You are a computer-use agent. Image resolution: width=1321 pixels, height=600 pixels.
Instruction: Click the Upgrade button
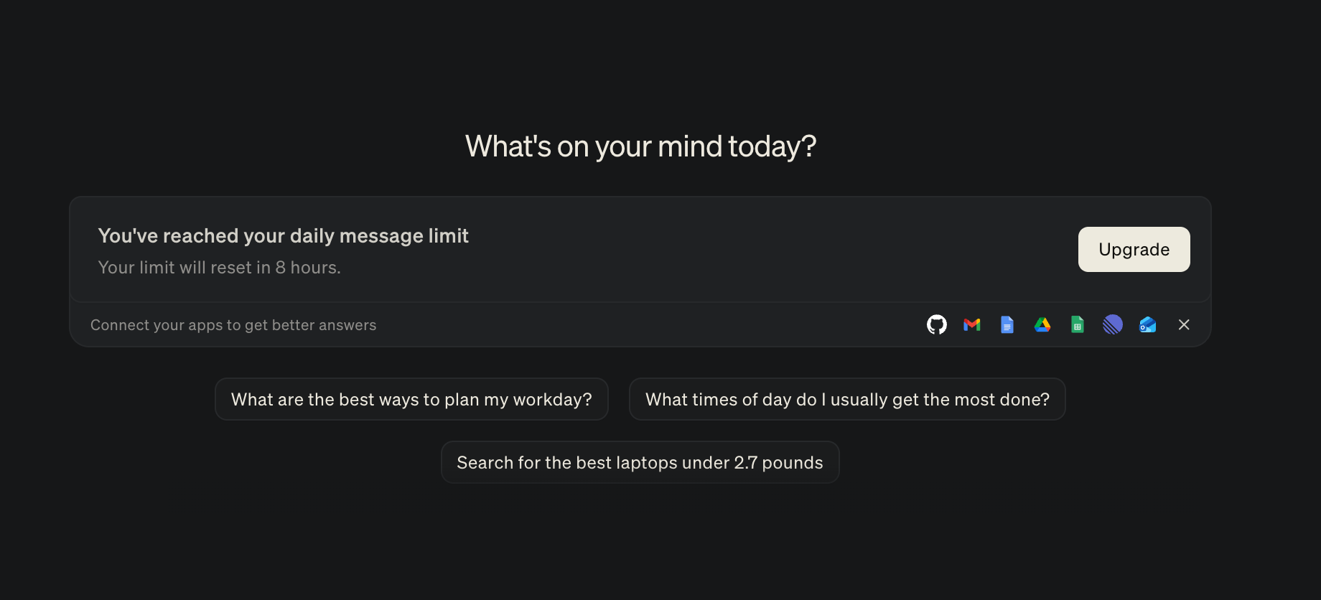[1134, 250]
